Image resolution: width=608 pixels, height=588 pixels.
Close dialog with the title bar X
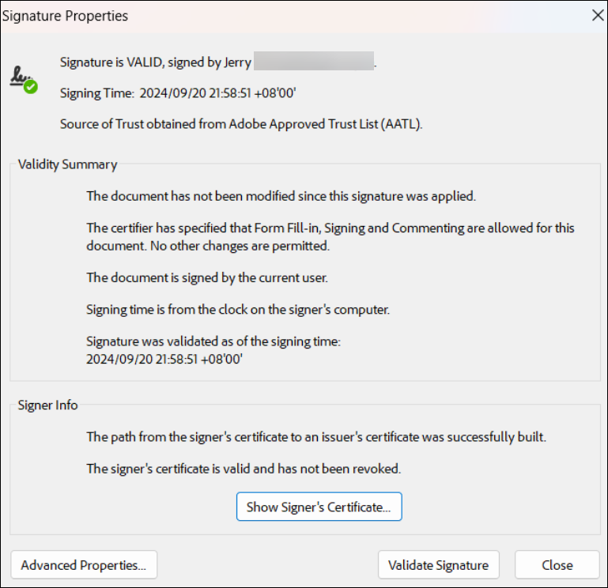point(598,15)
